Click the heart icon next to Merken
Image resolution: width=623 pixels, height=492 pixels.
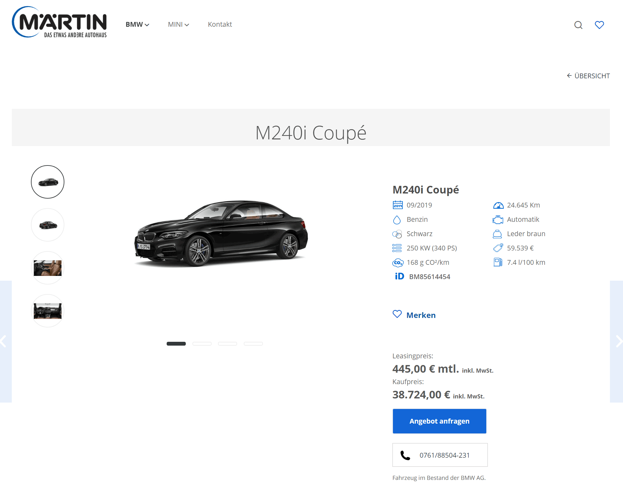coord(397,314)
